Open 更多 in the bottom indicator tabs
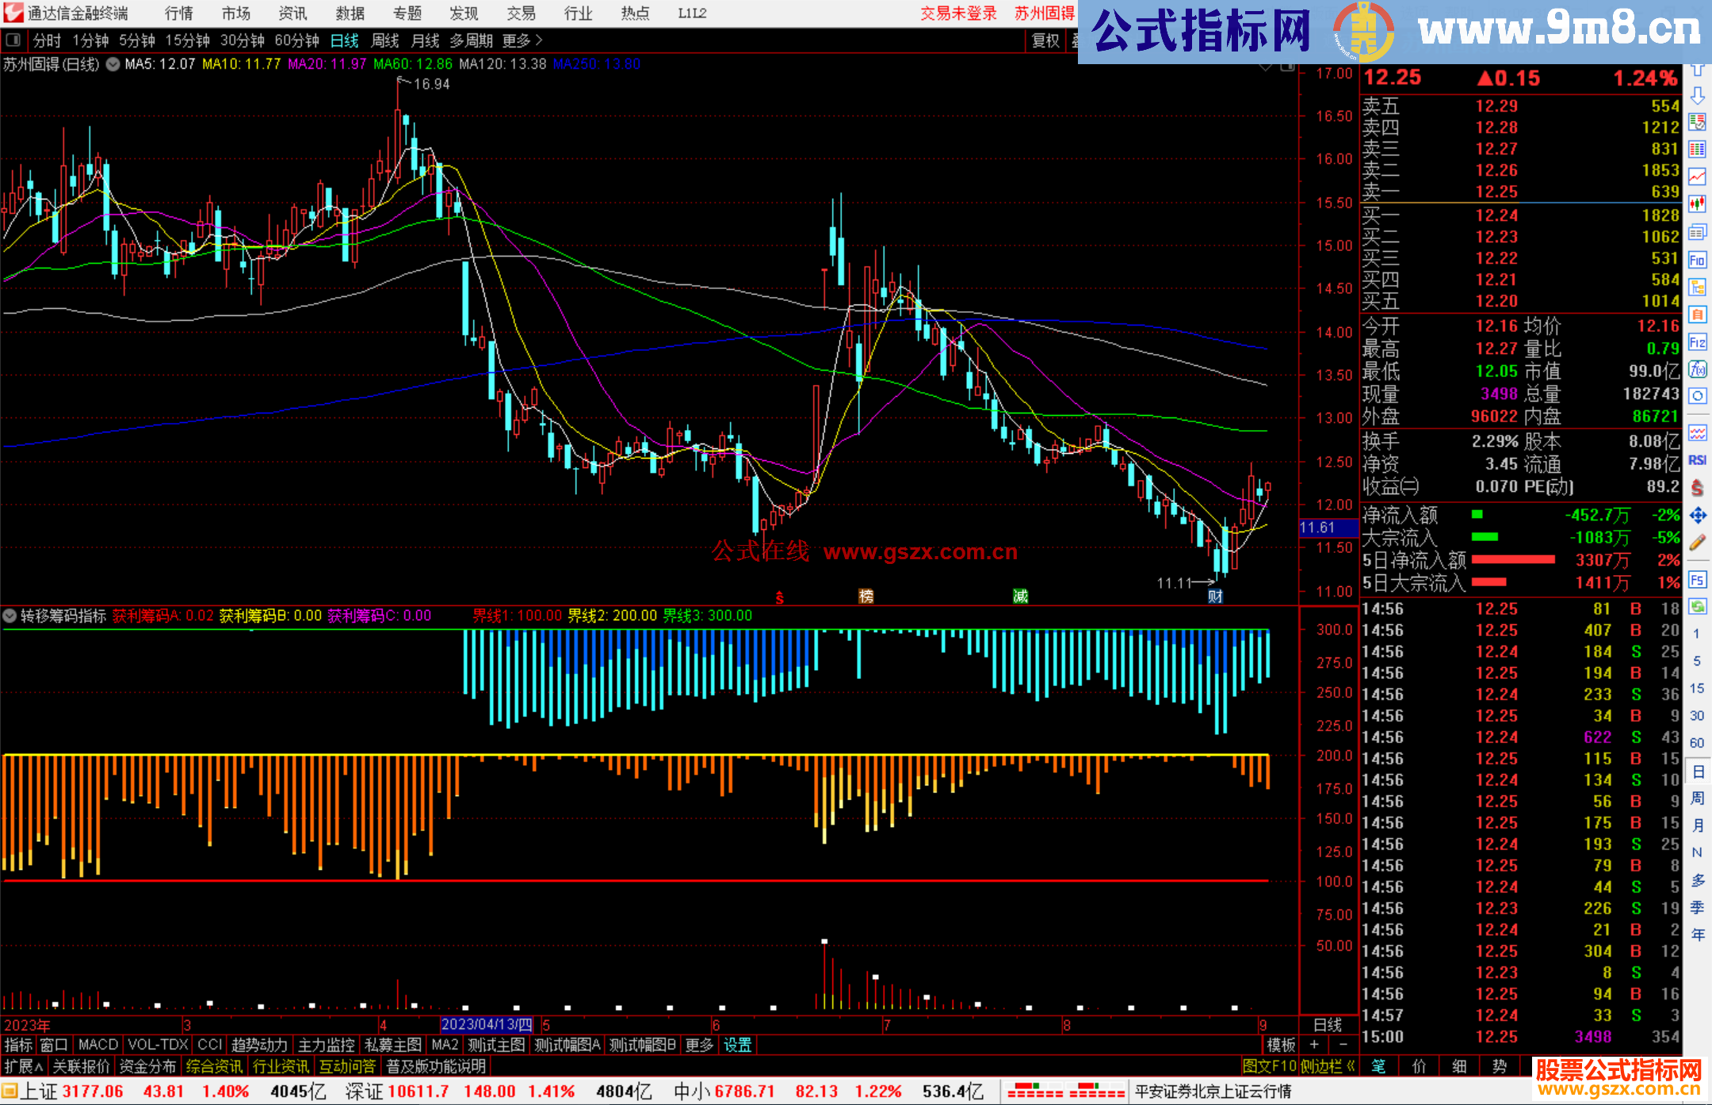The image size is (1712, 1105). pyautogui.click(x=699, y=1045)
